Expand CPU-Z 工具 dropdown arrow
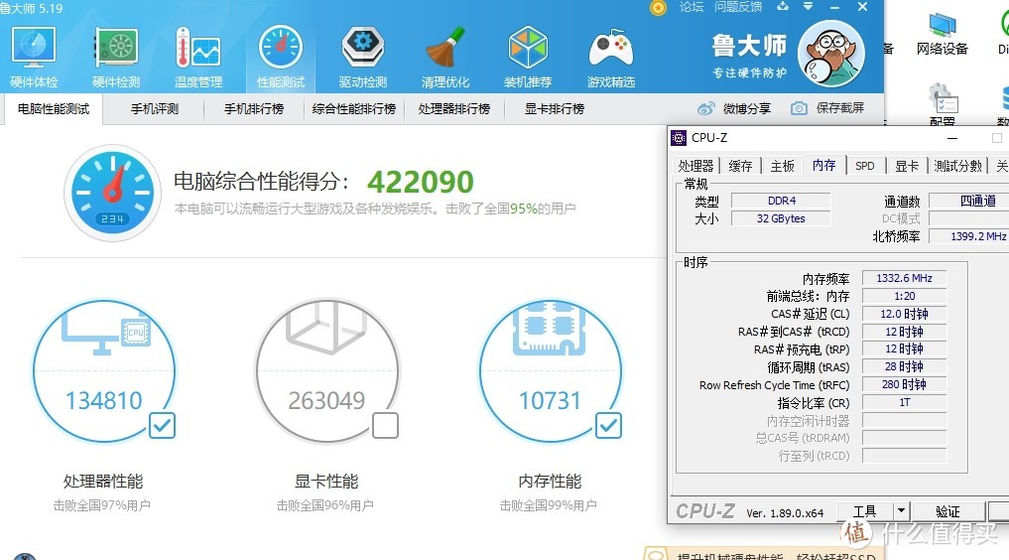Viewport: 1009px width, 560px height. 901,511
